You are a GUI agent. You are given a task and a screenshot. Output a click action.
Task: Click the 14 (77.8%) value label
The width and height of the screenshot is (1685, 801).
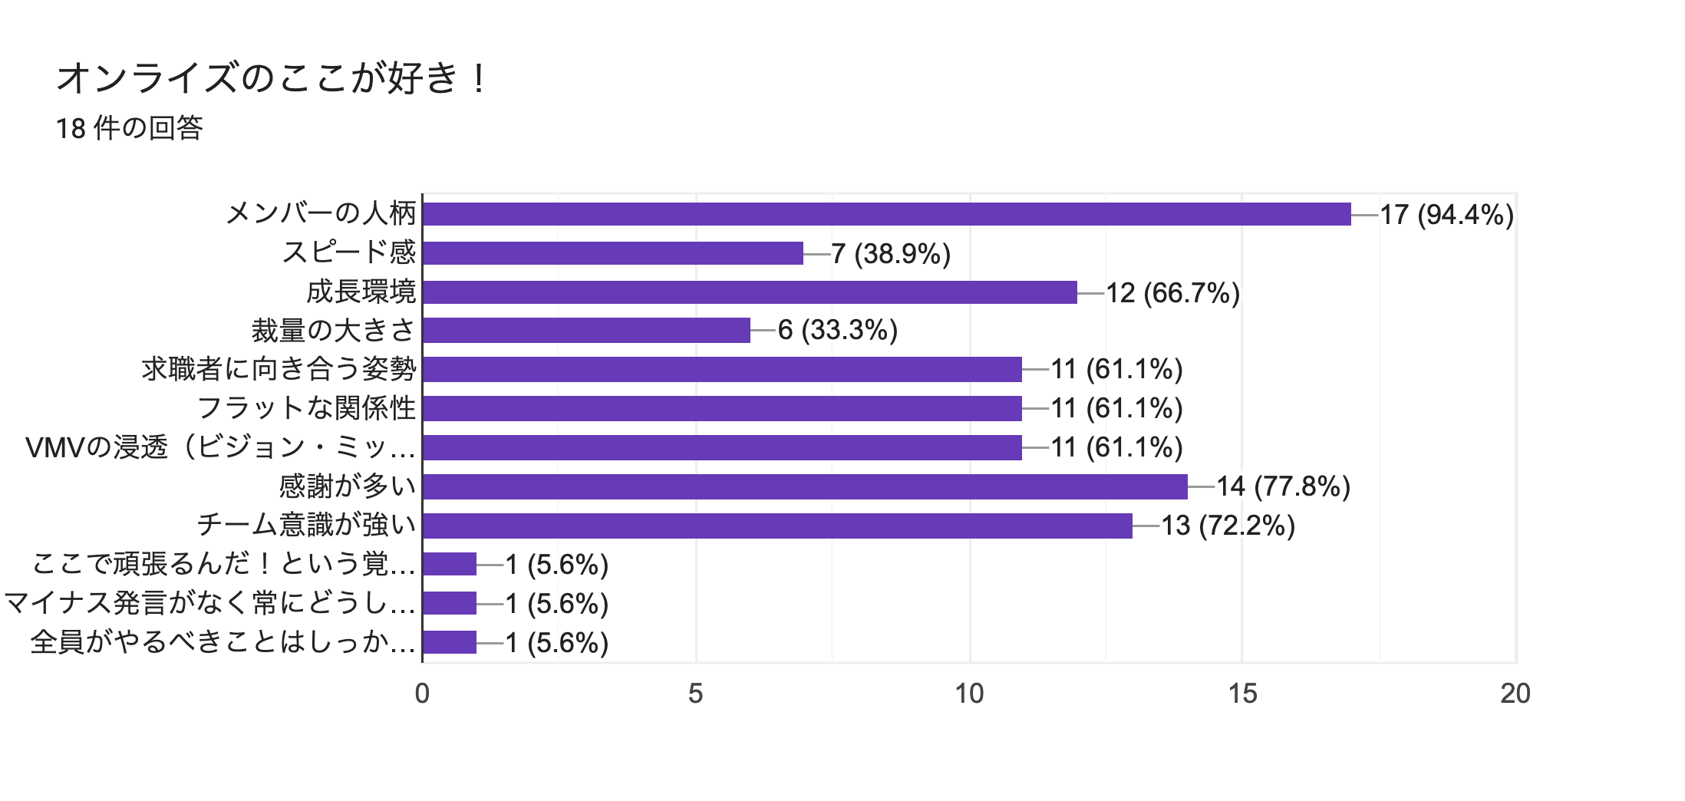(x=1284, y=486)
